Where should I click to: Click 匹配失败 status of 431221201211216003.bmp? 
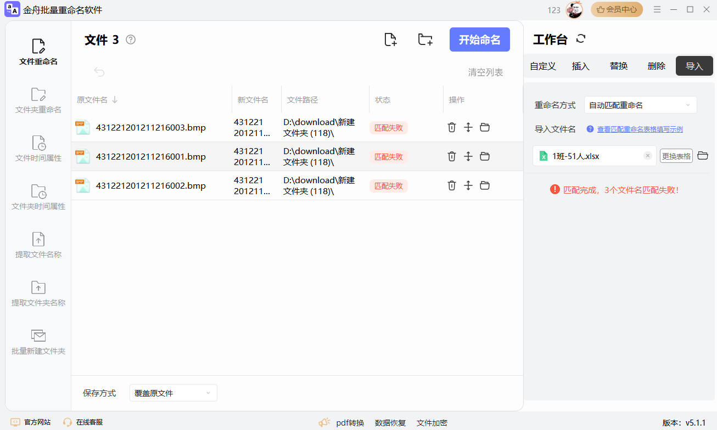coord(389,128)
